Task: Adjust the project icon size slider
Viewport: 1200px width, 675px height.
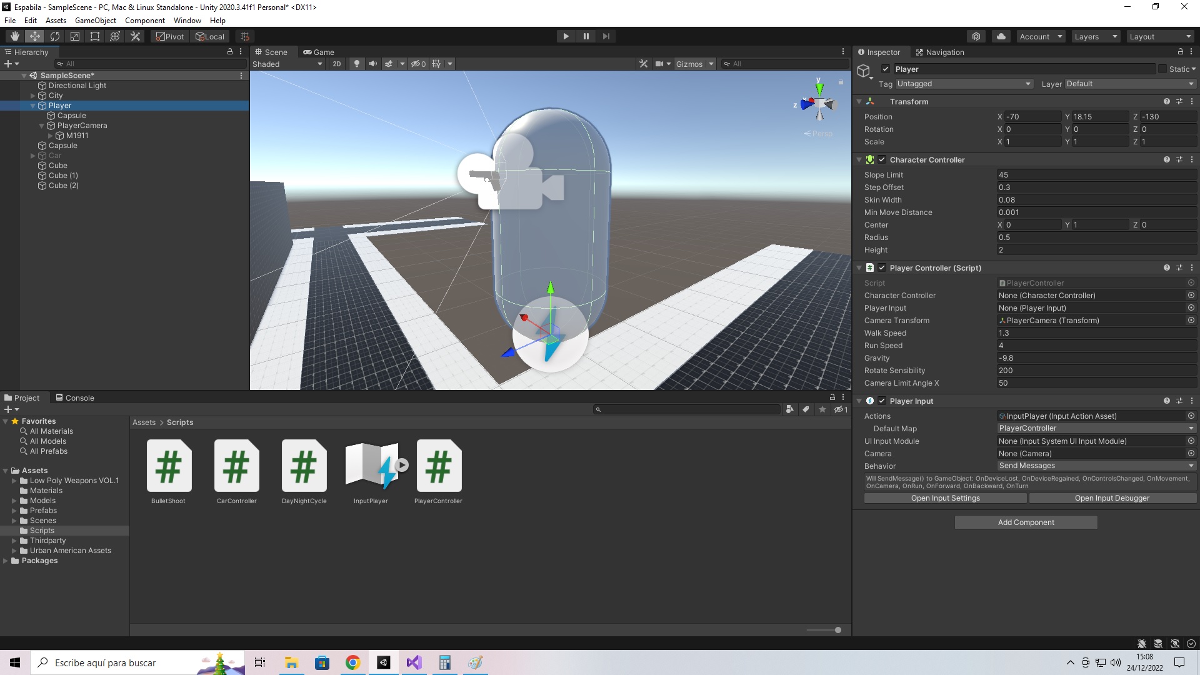Action: coord(837,630)
